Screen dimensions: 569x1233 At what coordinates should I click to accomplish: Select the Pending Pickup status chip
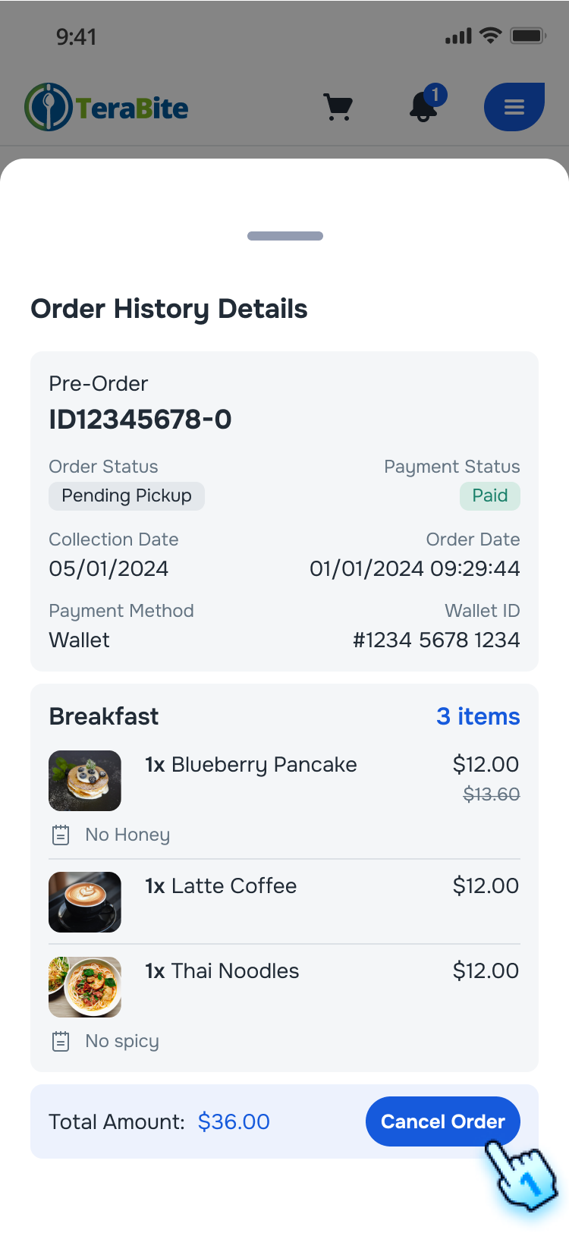tap(127, 495)
